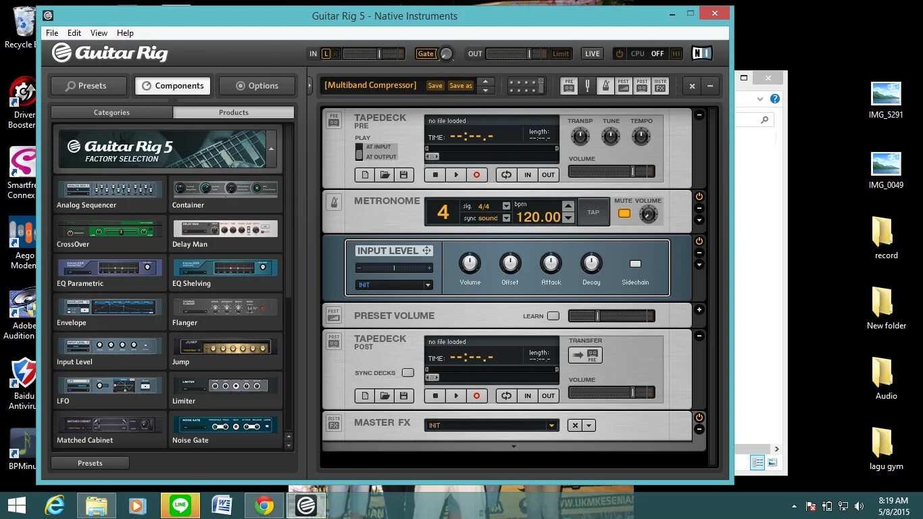Enable the output Limit button

[561, 53]
